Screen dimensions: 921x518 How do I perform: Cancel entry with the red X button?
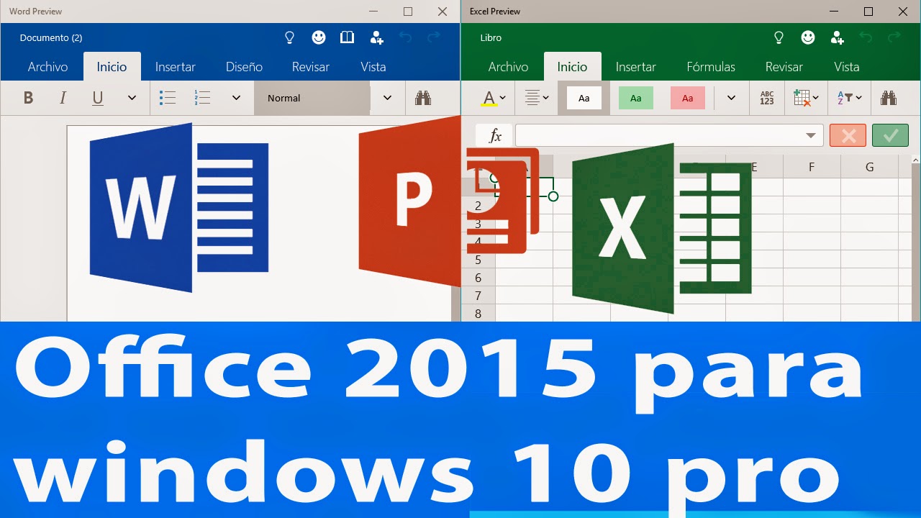pyautogui.click(x=848, y=135)
